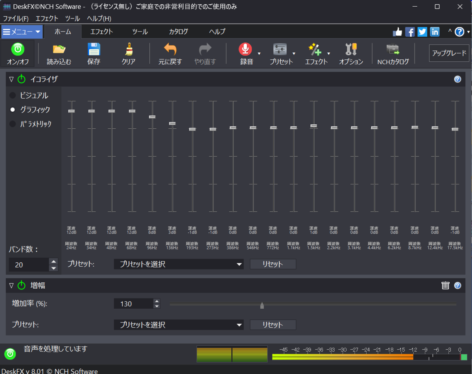Switch to the Home (ホーム) tab
This screenshot has width=472, height=374.
click(x=63, y=32)
